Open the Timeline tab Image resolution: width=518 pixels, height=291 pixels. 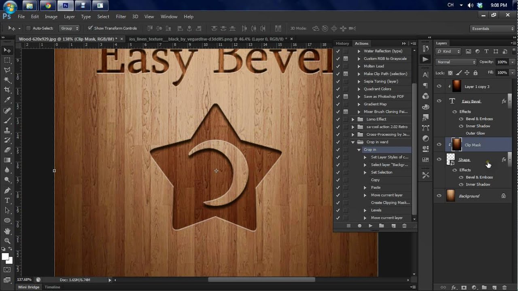(52, 287)
